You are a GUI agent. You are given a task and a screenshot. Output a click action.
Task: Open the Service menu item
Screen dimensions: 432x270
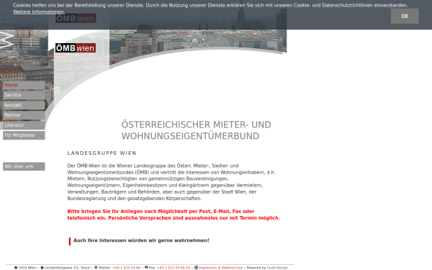pos(24,95)
